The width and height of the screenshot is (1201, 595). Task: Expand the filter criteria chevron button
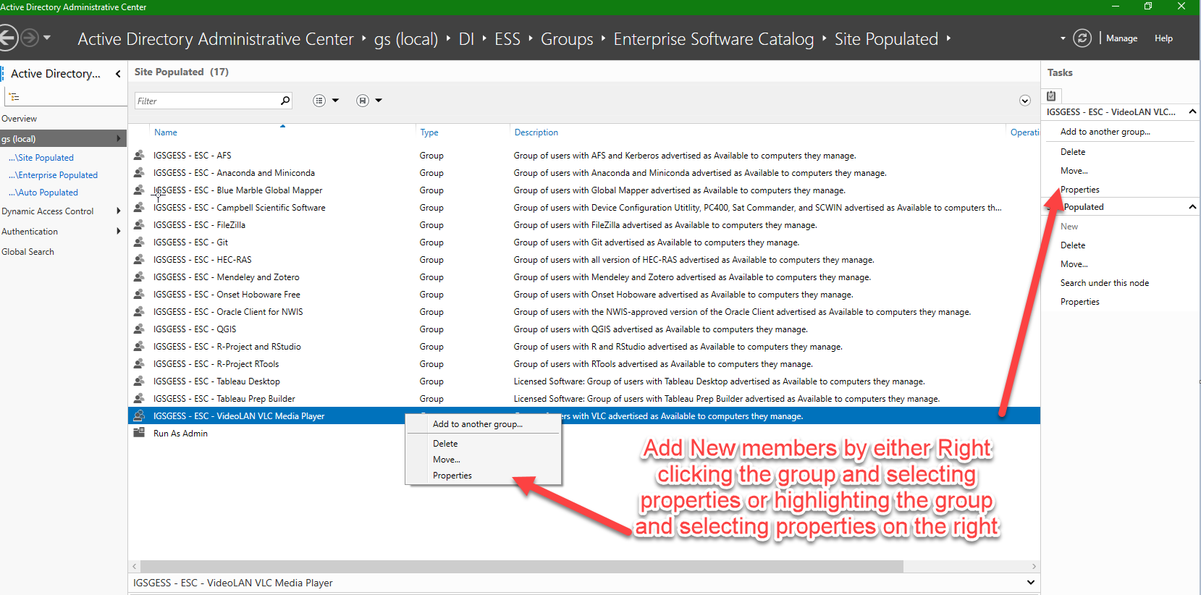coord(1025,101)
